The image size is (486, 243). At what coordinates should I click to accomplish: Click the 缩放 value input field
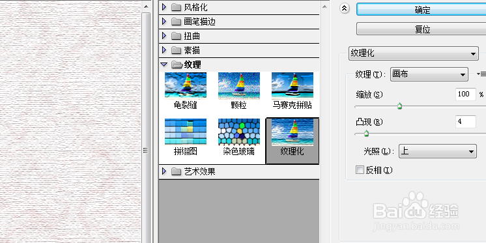point(466,94)
